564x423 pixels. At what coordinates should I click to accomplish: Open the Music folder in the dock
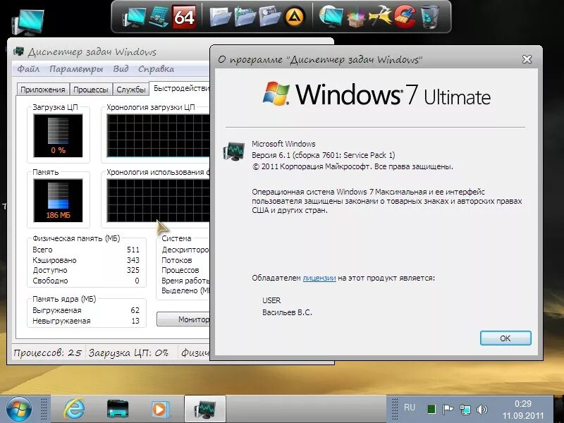coord(245,17)
